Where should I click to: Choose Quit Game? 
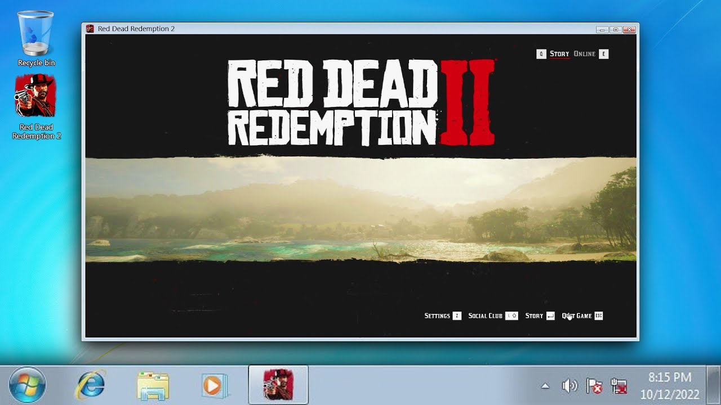tap(577, 316)
